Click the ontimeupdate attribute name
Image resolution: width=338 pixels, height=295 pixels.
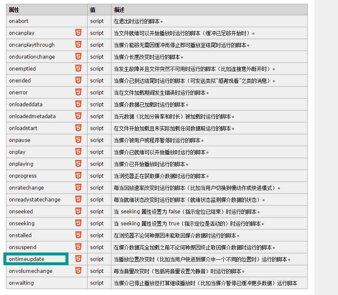(26, 259)
